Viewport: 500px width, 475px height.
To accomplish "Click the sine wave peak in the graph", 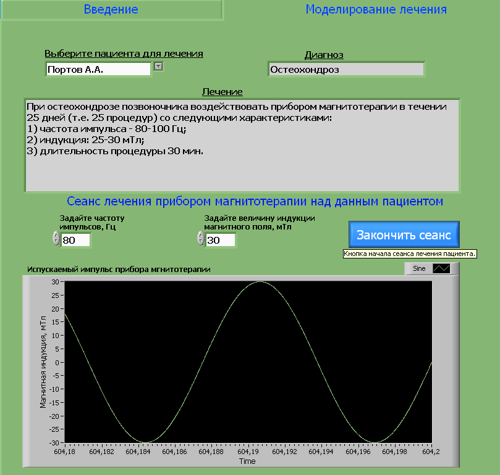I will [260, 281].
